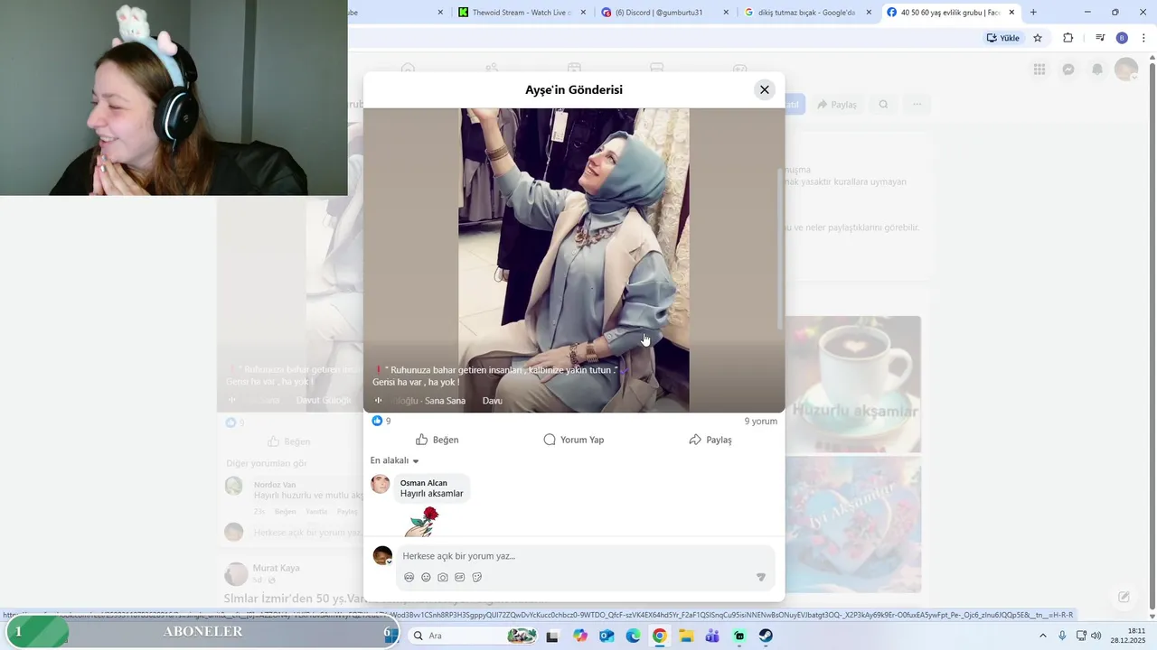This screenshot has width=1157, height=650.
Task: Click the Yükle install app button
Action: point(1002,38)
